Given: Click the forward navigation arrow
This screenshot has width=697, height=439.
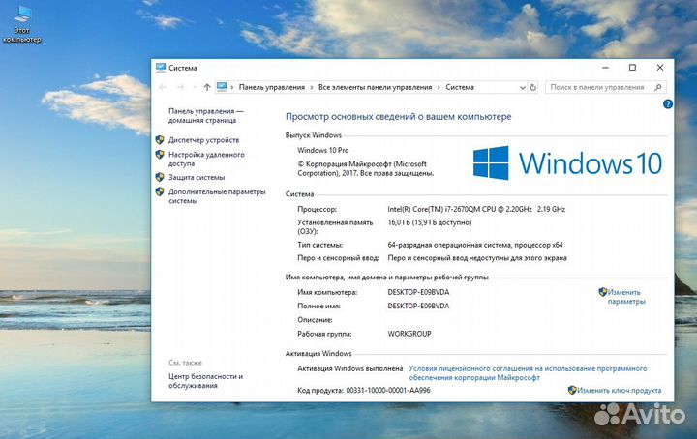Looking at the screenshot, I should [x=180, y=87].
